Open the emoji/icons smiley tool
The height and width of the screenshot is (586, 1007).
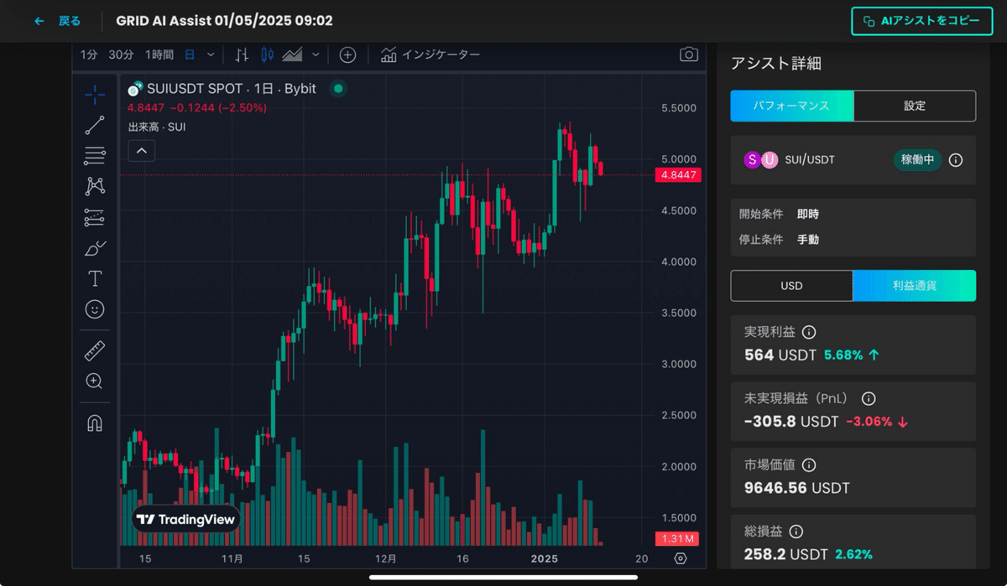[x=95, y=309]
